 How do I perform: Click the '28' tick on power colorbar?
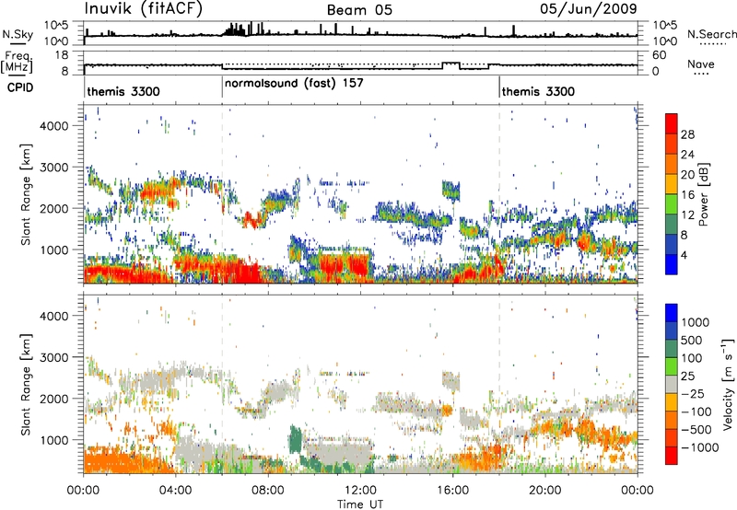tap(687, 134)
